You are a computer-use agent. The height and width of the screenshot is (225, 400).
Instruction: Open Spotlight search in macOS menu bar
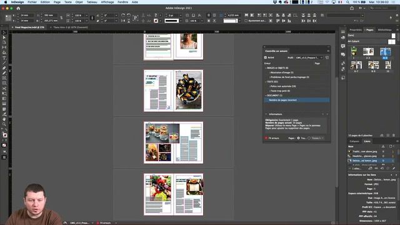pos(347,2)
